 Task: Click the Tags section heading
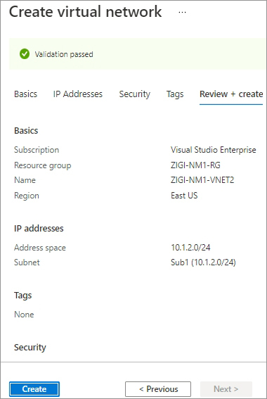point(23,296)
